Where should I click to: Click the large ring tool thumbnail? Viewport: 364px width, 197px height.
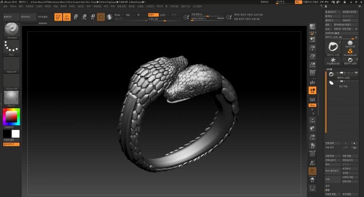tap(333, 48)
